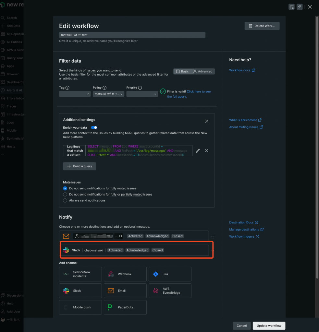Add a Webhook channel
The image size is (319, 332).
pos(125,274)
